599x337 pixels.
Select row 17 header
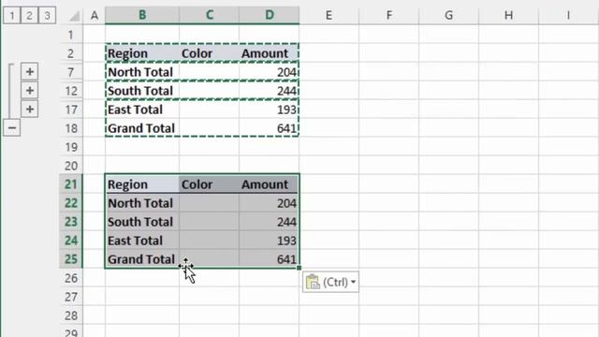tap(71, 110)
